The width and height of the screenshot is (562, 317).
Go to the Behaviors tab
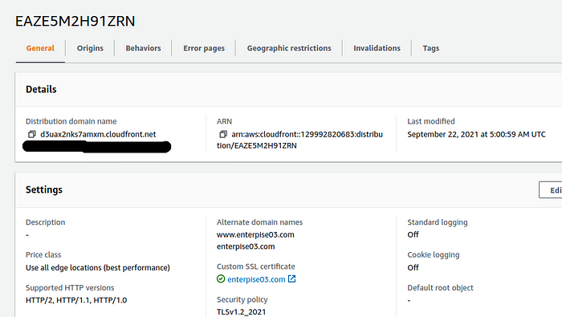144,48
